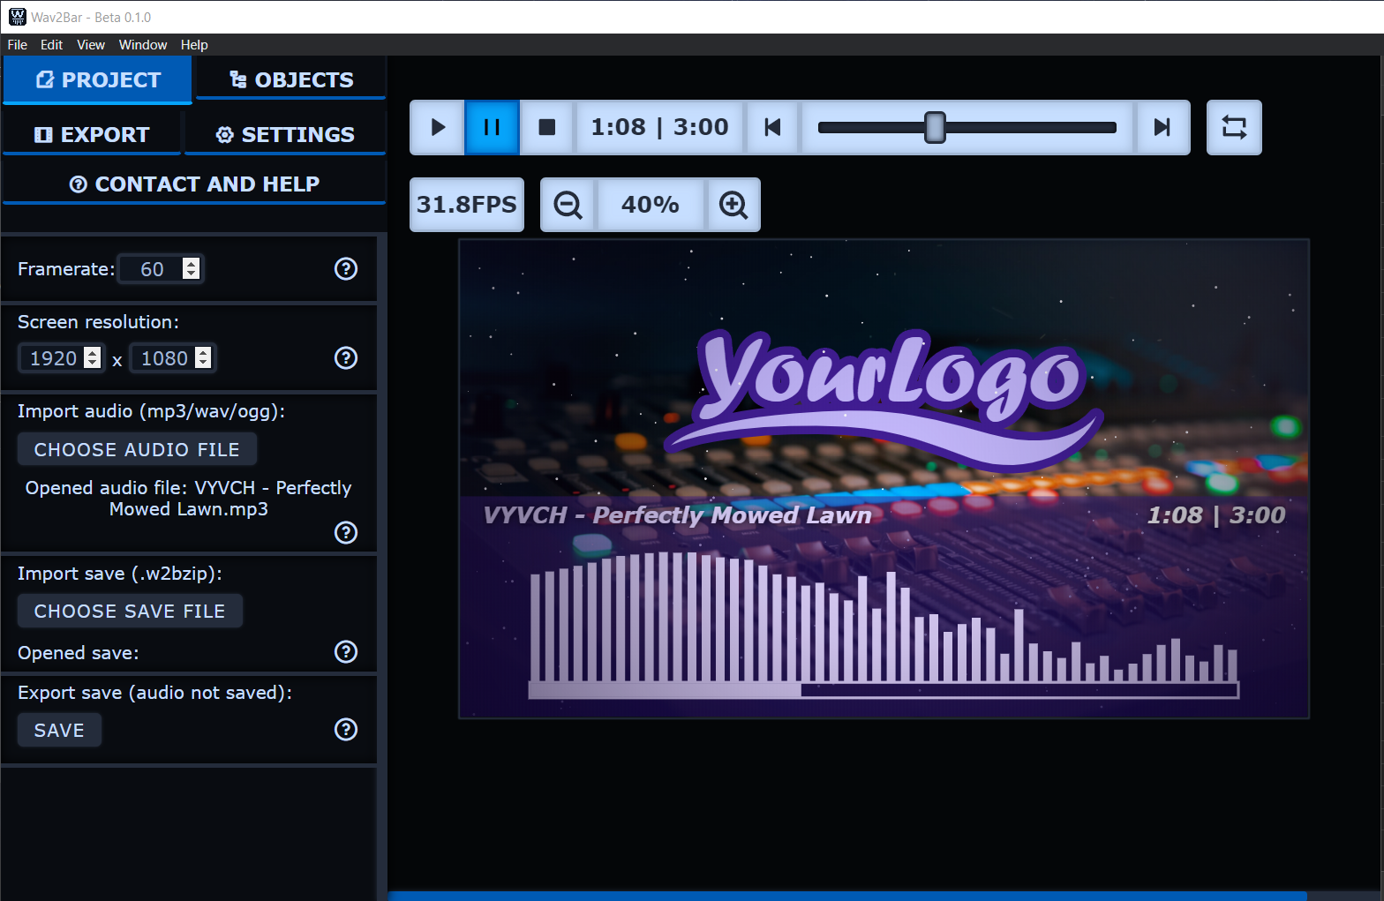Show help for Screen resolution

point(346,358)
